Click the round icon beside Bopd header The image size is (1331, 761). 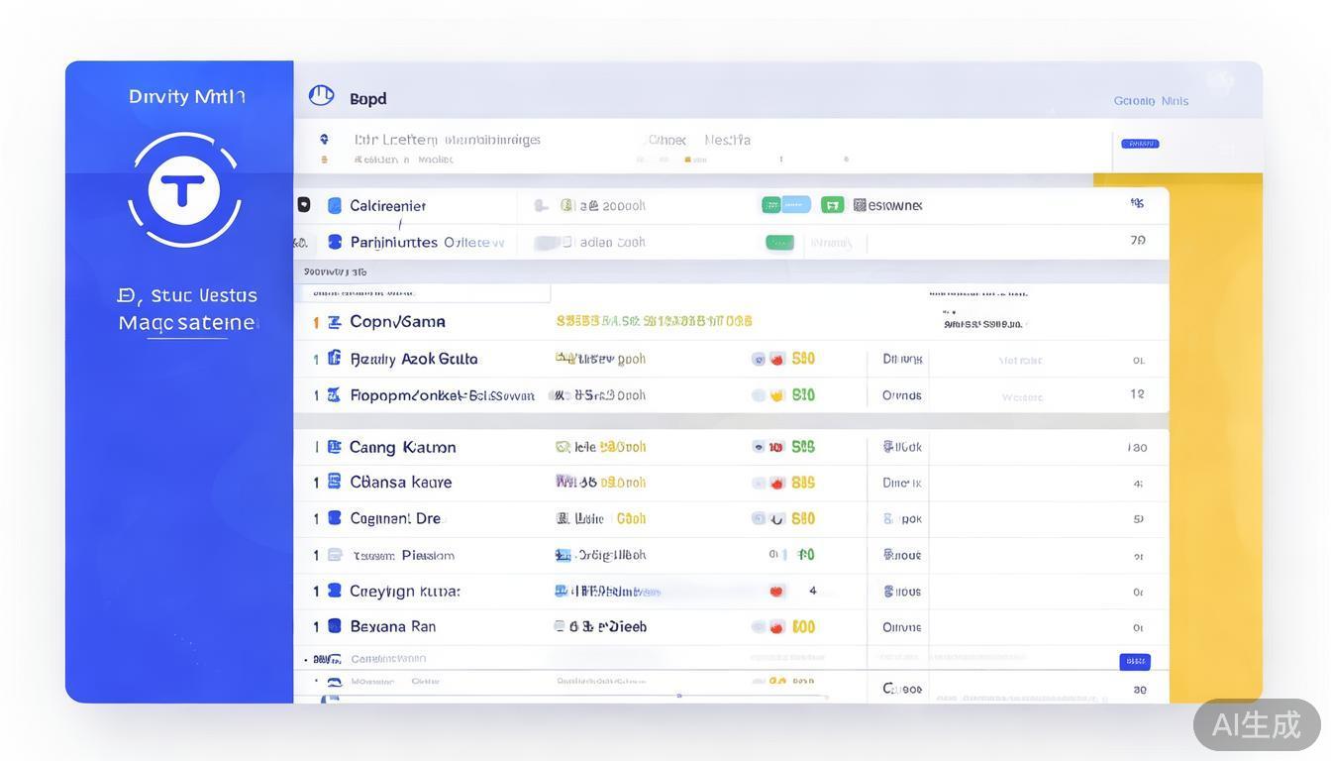[321, 95]
